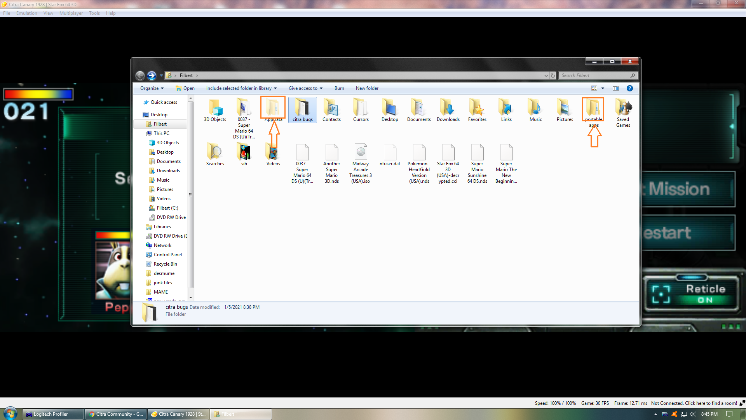Select Network in navigation pane
The height and width of the screenshot is (420, 746).
click(159, 245)
